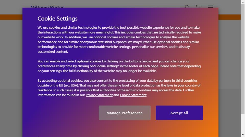Click the empty scrollbar track below the thumb
245x137 pixels.
point(243,123)
